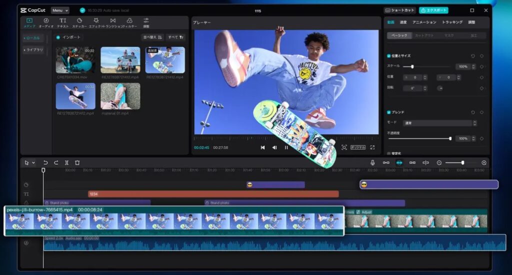
Task: Click the 不透明度 opacity slider handle
Action: (450, 138)
